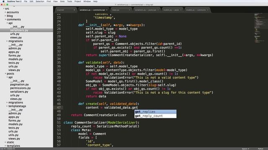The width and height of the screenshot is (268, 150).
Task: Open the Sublime Text 2 application menu
Action: (x=14, y=1)
